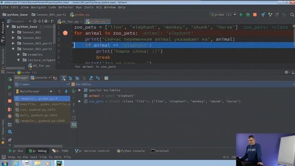The width and height of the screenshot is (295, 166).
Task: Click Step Out debugger icon
Action: point(91,78)
